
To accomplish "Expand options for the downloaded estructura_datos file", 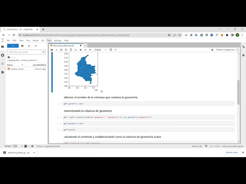I will pos(34,153).
